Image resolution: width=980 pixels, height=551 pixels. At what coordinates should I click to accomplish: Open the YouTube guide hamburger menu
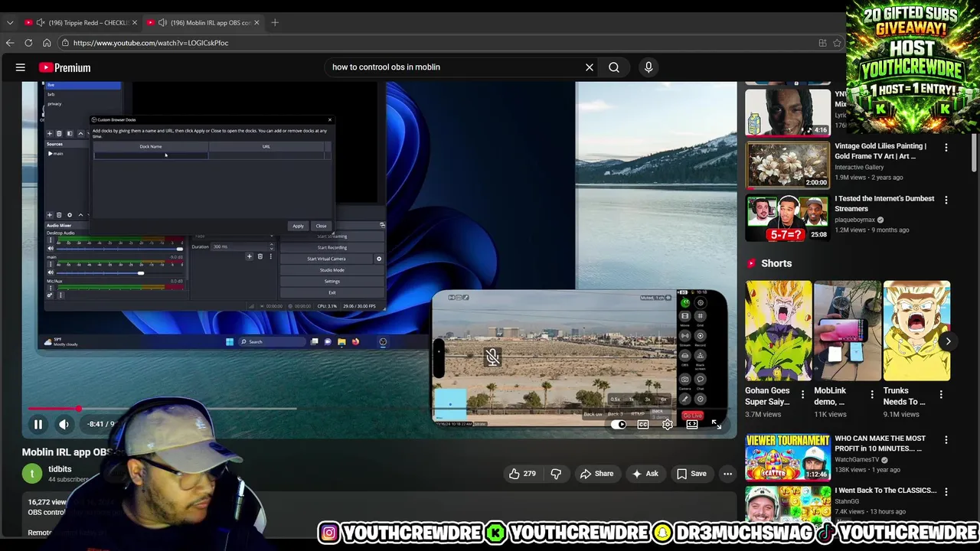coord(21,67)
